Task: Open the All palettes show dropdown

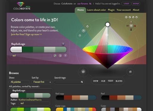Action: 19,82
